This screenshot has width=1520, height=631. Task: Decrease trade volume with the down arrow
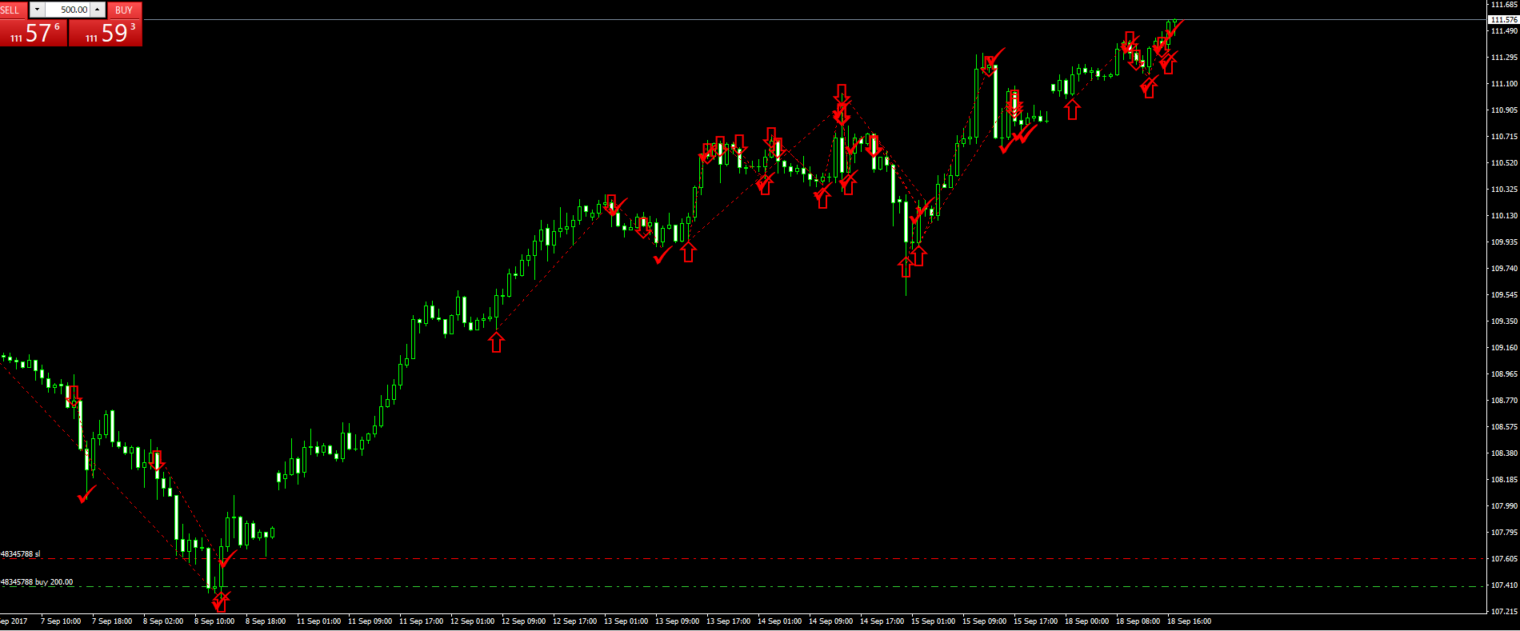(x=37, y=10)
